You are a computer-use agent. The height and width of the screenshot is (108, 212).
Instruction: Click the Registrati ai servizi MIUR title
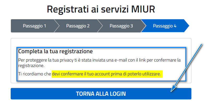[x=101, y=9]
